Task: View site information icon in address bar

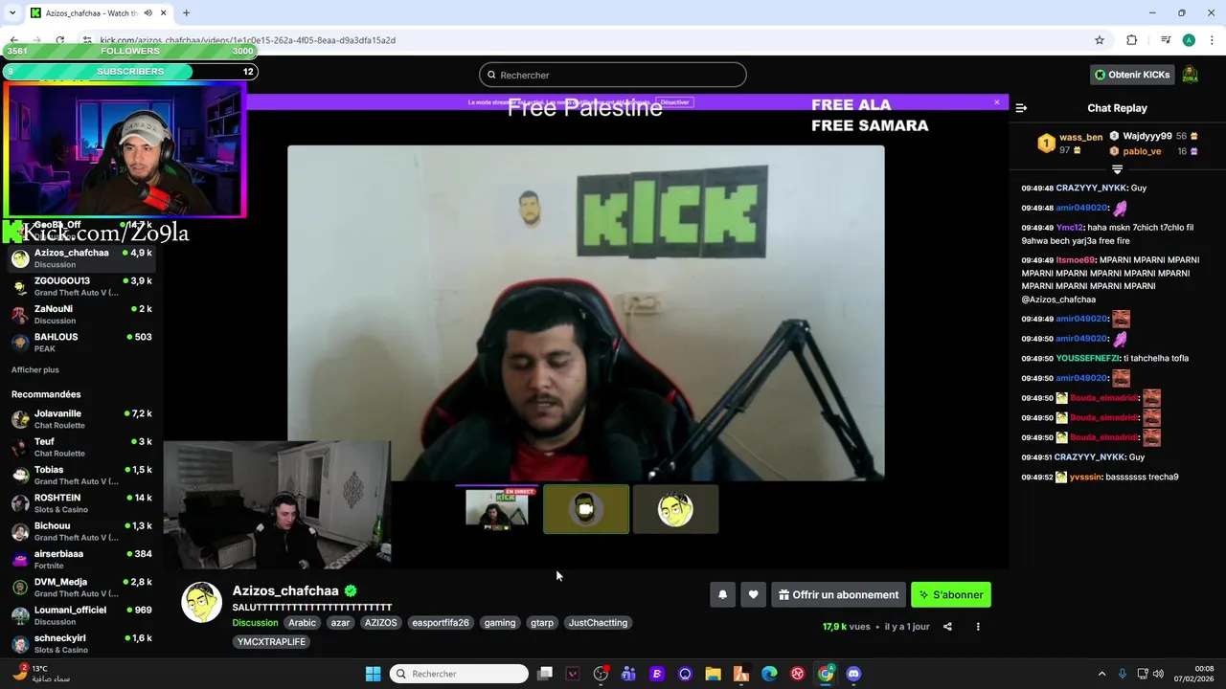Action: coord(87,40)
